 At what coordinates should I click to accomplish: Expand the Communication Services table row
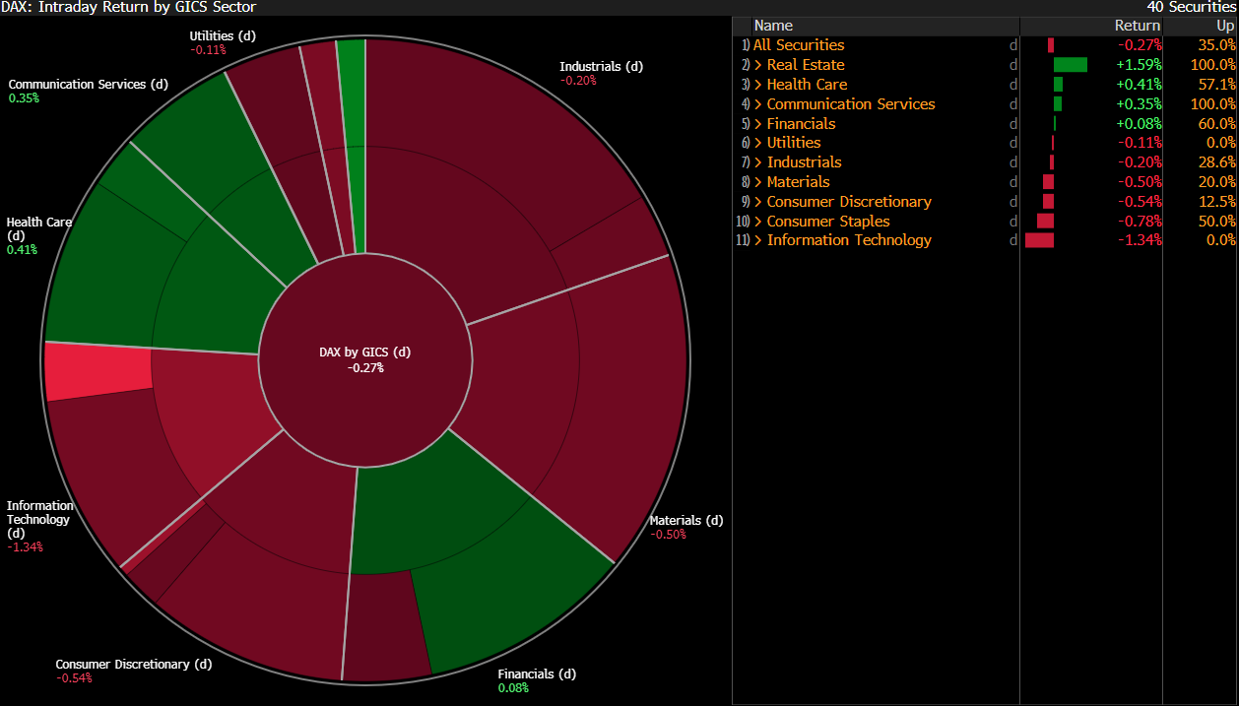758,104
